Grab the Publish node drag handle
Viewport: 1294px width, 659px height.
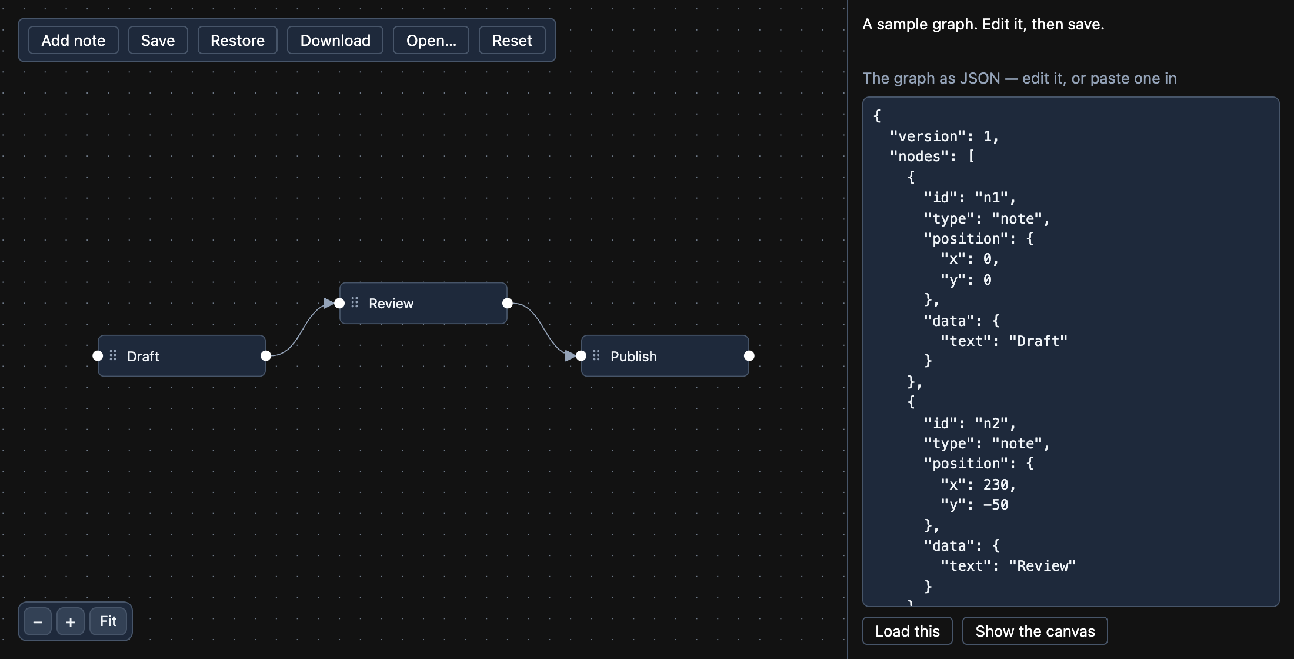(x=596, y=355)
